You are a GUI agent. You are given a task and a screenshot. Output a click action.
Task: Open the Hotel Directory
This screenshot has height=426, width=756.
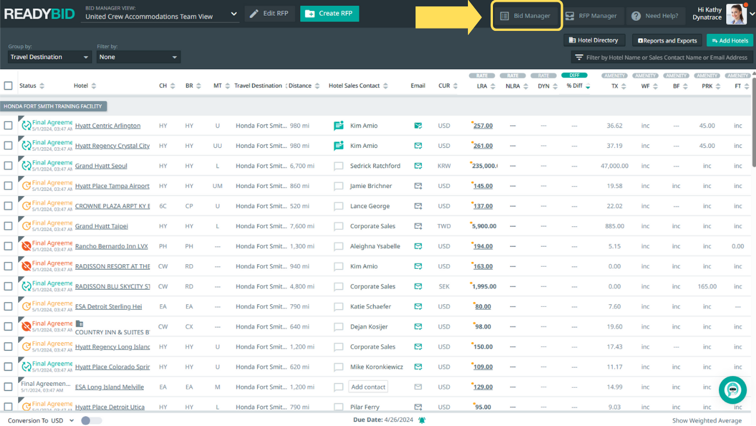pyautogui.click(x=594, y=40)
